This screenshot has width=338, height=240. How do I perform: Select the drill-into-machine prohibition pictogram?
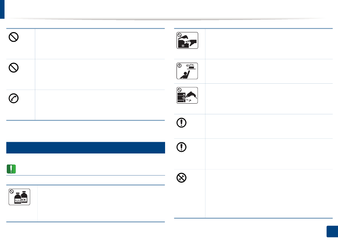pos(187,95)
